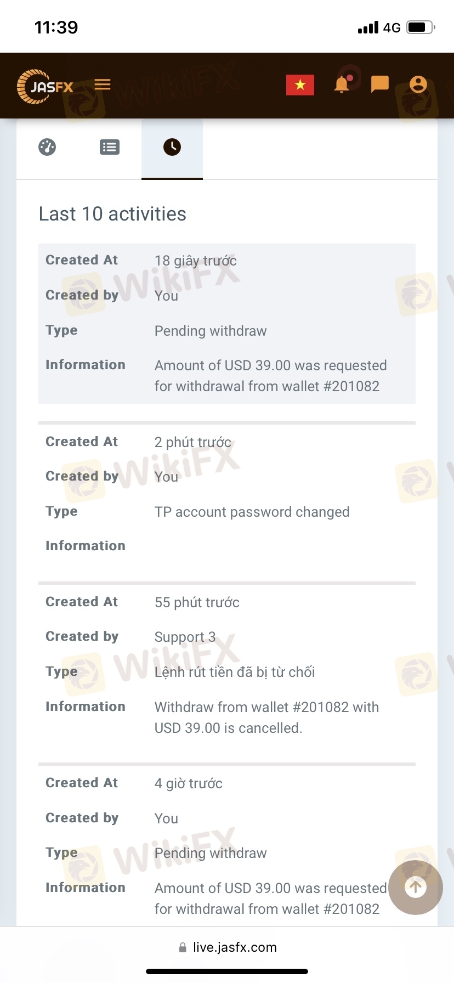454x983 pixels.
Task: Open the notifications bell
Action: pyautogui.click(x=342, y=84)
